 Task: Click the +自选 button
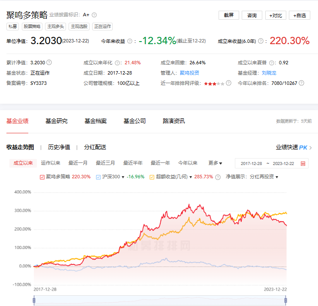pos(300,15)
